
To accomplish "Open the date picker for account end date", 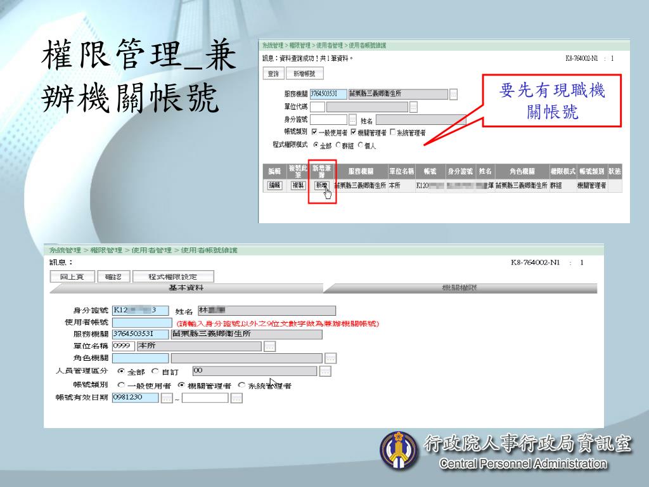I will click(x=236, y=398).
